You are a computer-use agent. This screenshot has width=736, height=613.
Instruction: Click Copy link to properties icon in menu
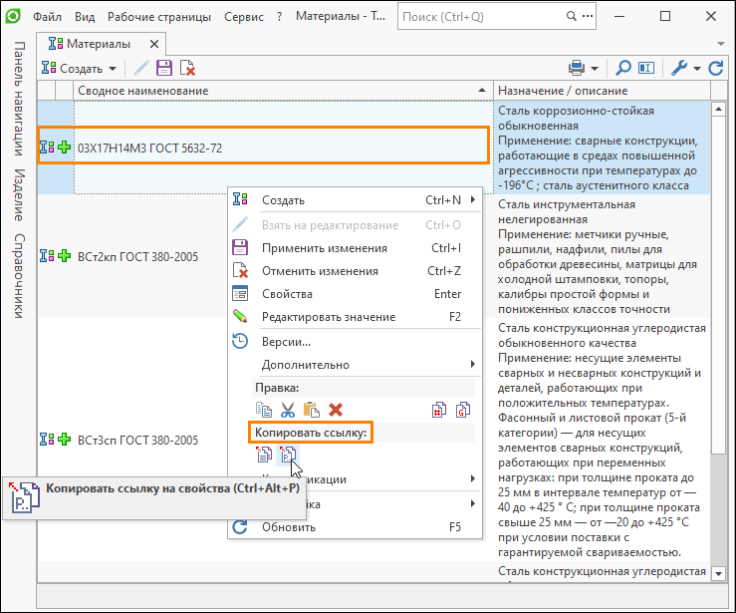tap(287, 455)
